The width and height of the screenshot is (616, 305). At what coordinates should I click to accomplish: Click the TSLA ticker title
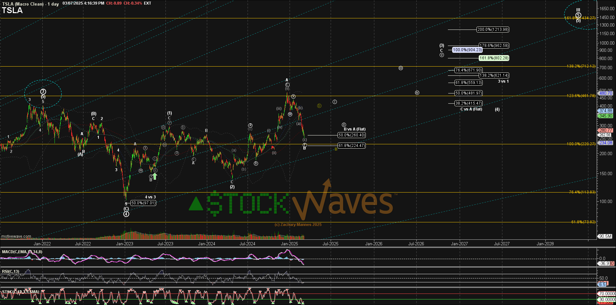(12, 10)
